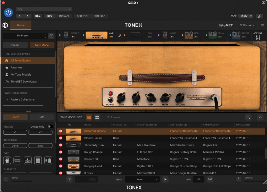Filter by amp head type icon
267x192 pixels.
pyautogui.click(x=17, y=160)
